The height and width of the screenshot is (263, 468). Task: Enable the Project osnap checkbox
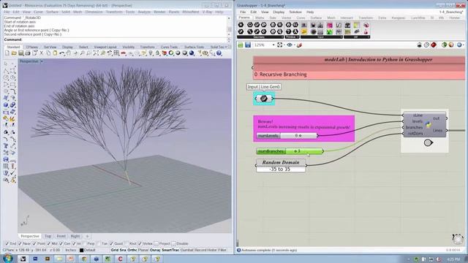click(156, 243)
